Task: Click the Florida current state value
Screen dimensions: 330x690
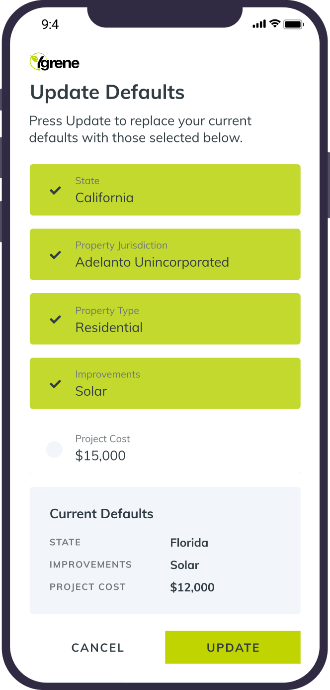Action: [189, 543]
